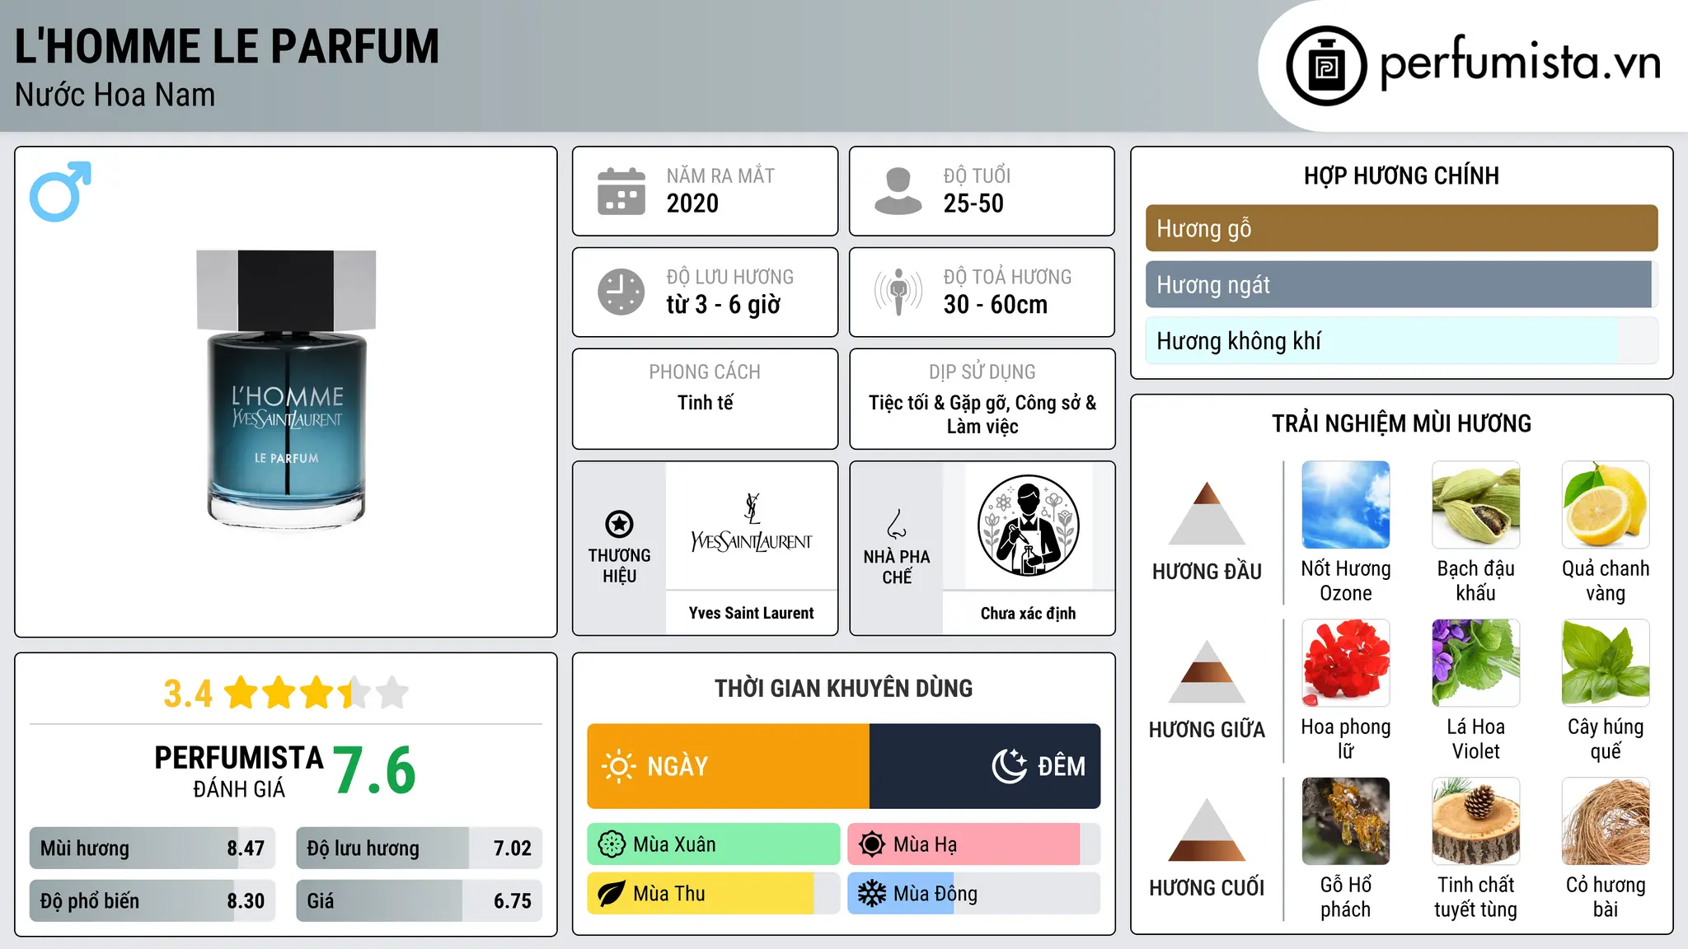Screen dimensions: 1688x949
Task: Click the sillage icon beside Độ toả hương
Action: pos(898,292)
